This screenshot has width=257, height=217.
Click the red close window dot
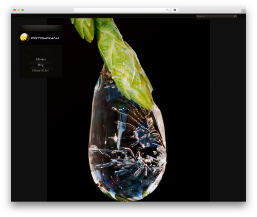click(x=15, y=10)
